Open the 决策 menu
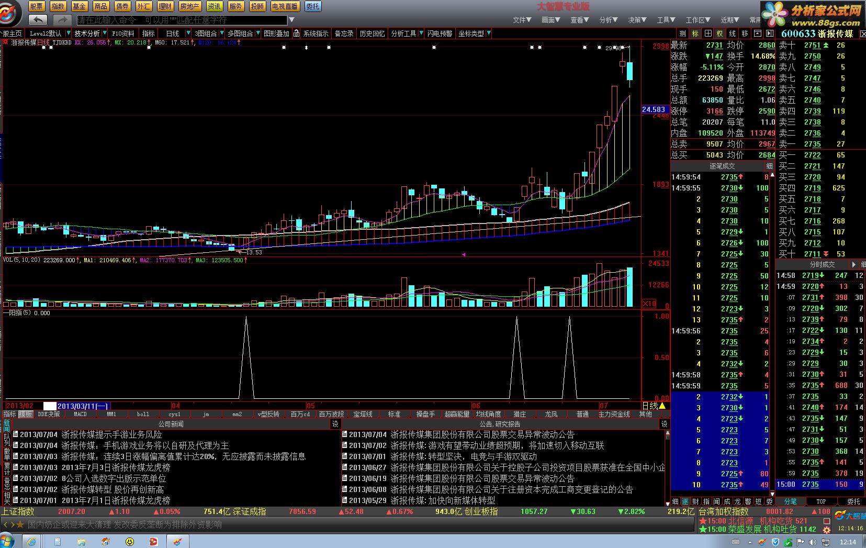The image size is (866, 548). click(637, 20)
